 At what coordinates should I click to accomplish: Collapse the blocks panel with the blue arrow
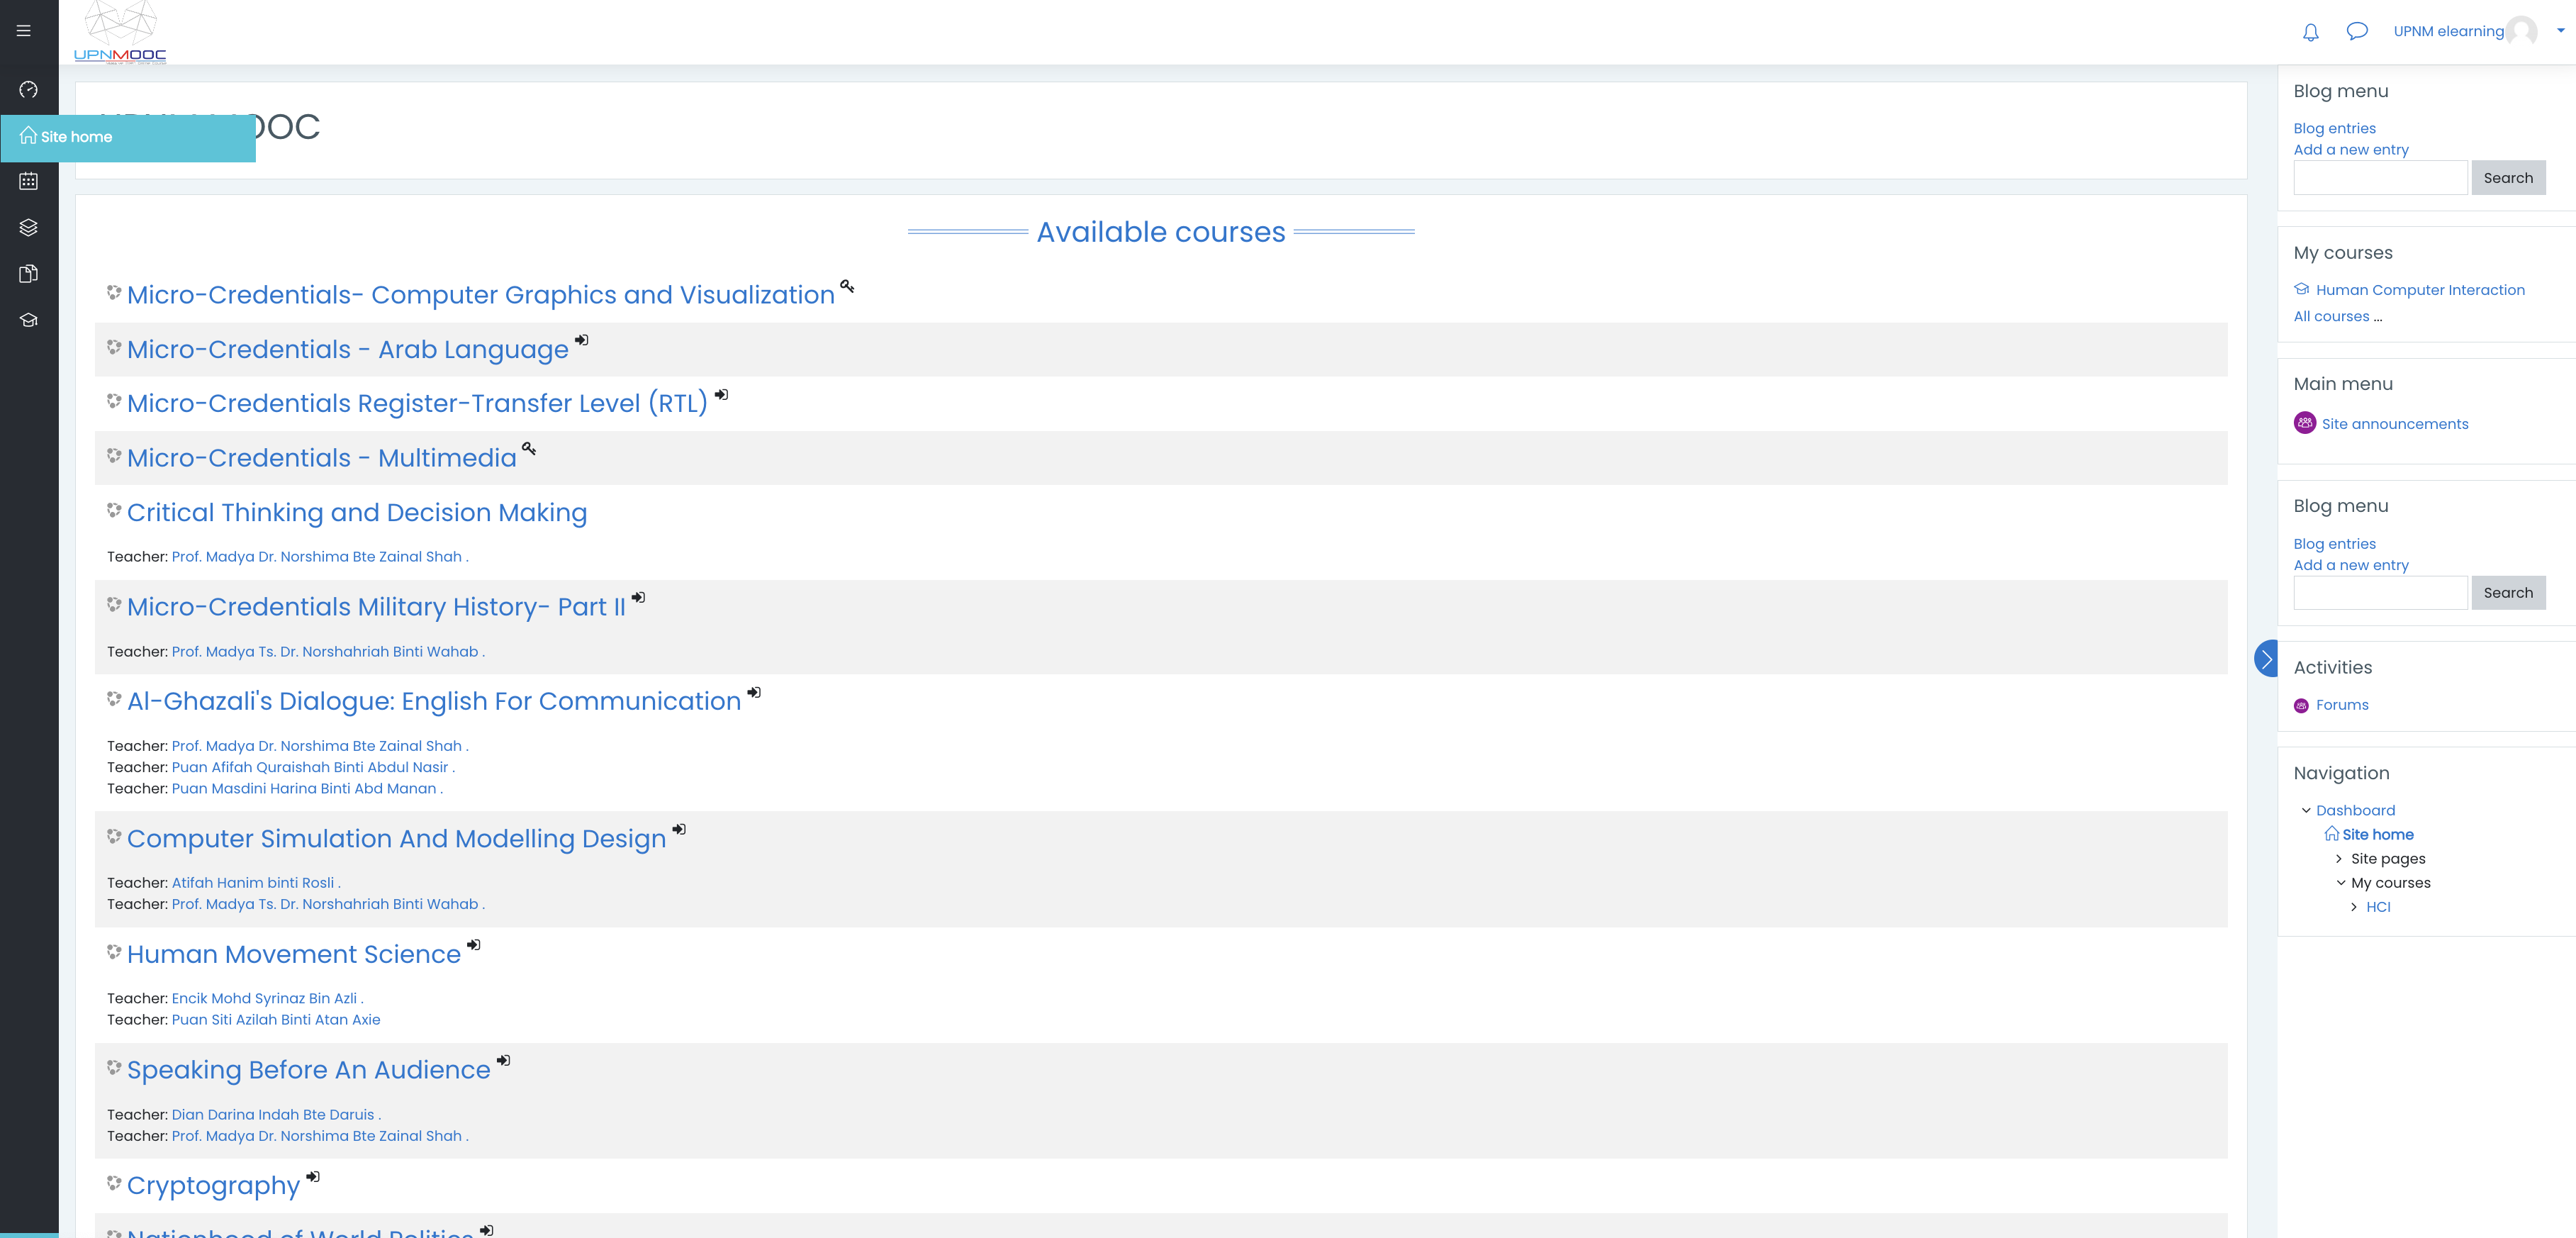click(2266, 659)
